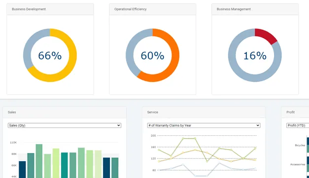This screenshot has width=309, height=178.
Task: Click the red arc of Business Management donut
Action: click(x=266, y=35)
